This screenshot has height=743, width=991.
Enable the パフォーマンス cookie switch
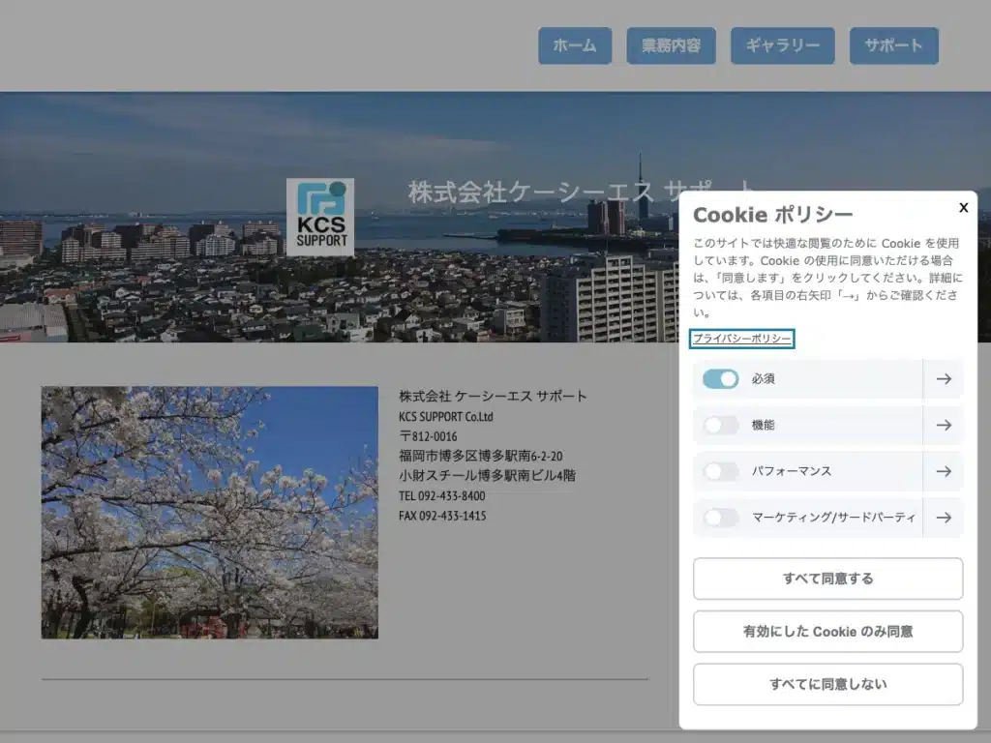tap(720, 471)
